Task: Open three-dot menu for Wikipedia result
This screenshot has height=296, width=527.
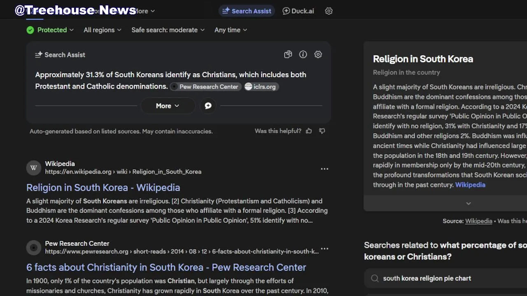Action: (324, 169)
